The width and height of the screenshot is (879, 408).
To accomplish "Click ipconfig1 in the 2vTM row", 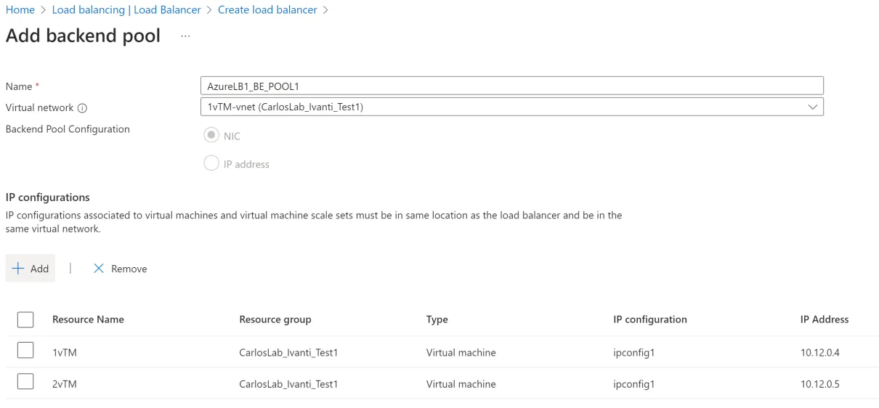I will point(633,384).
